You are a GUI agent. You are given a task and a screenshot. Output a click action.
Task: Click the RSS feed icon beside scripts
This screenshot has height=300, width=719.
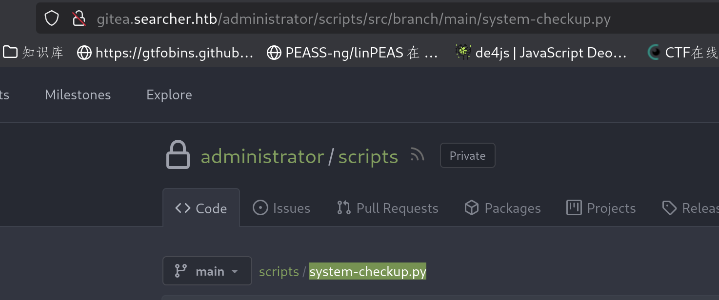(x=417, y=155)
